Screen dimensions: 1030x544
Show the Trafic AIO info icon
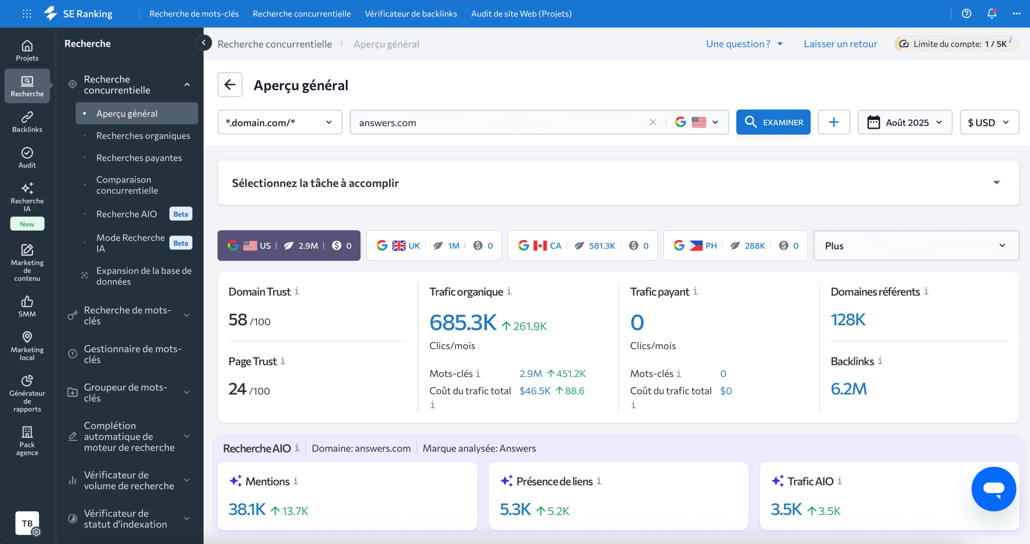point(840,480)
